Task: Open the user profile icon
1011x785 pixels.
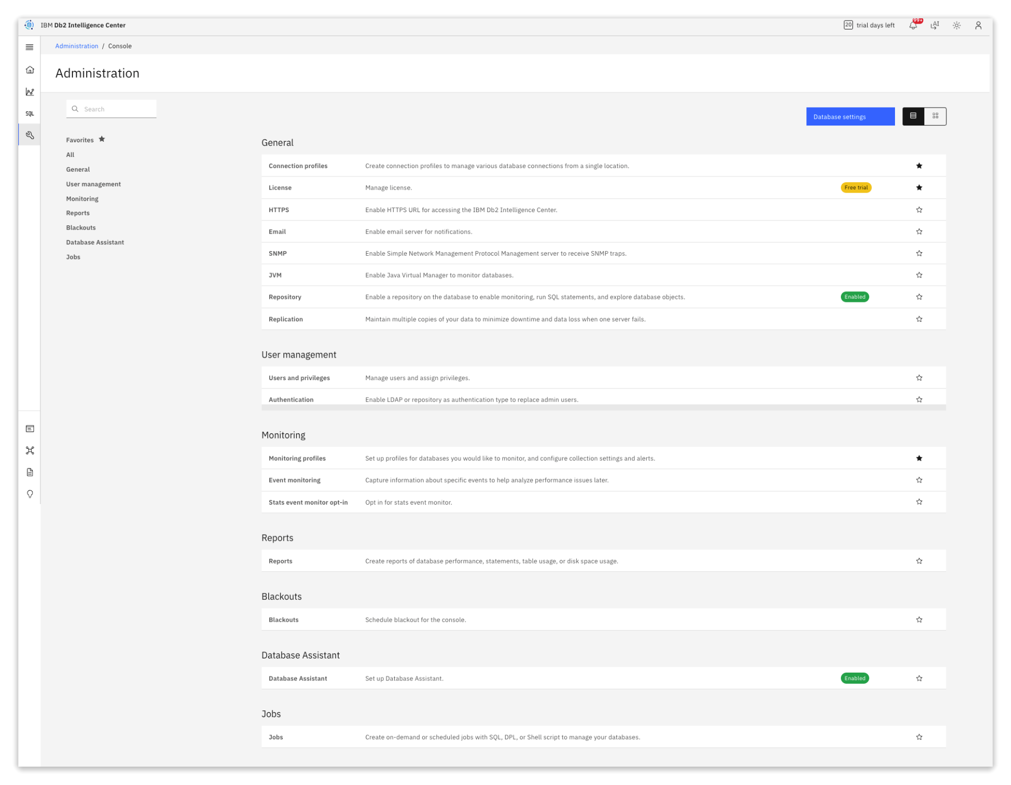Action: (x=978, y=25)
